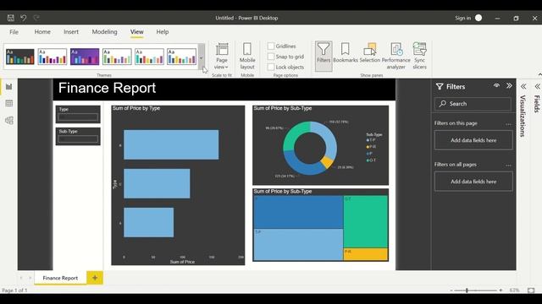Click the previous page arrow
The image size is (542, 304).
coord(21,278)
